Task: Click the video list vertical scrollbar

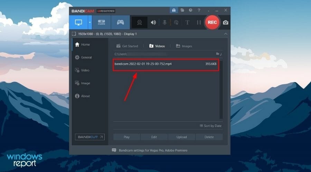Action: pos(221,90)
